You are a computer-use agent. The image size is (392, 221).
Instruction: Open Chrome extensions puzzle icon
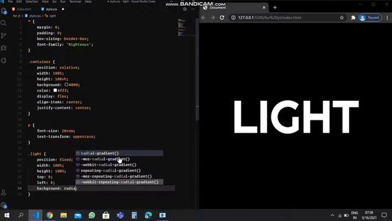[353, 18]
